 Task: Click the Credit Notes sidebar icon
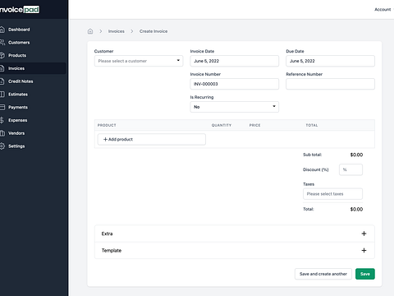click(x=2, y=81)
